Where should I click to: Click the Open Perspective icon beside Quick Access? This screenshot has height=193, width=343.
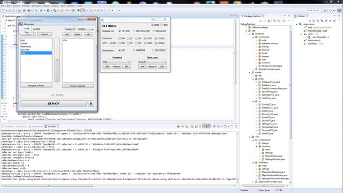pos(325,10)
